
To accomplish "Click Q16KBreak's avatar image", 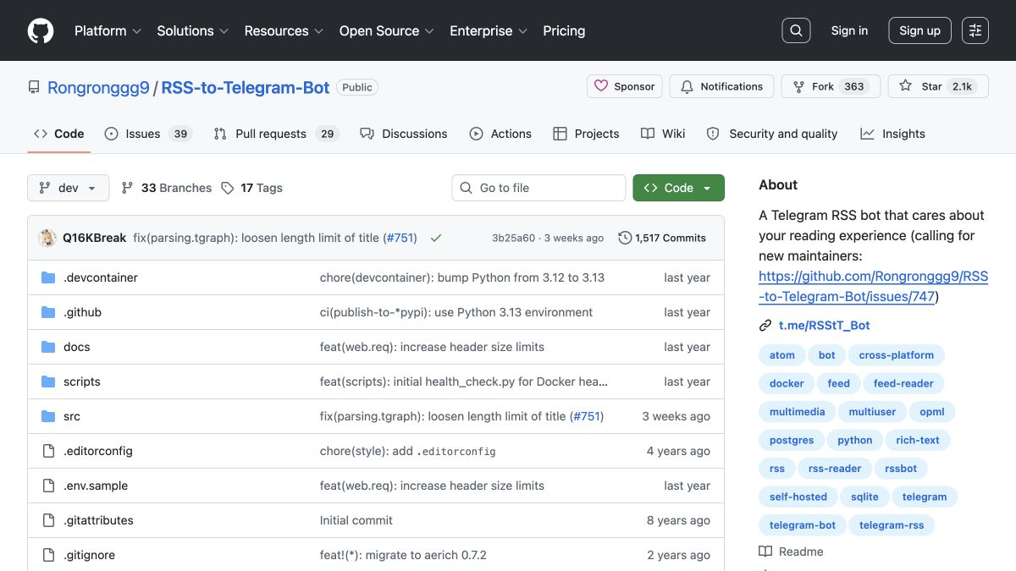I will pyautogui.click(x=48, y=238).
